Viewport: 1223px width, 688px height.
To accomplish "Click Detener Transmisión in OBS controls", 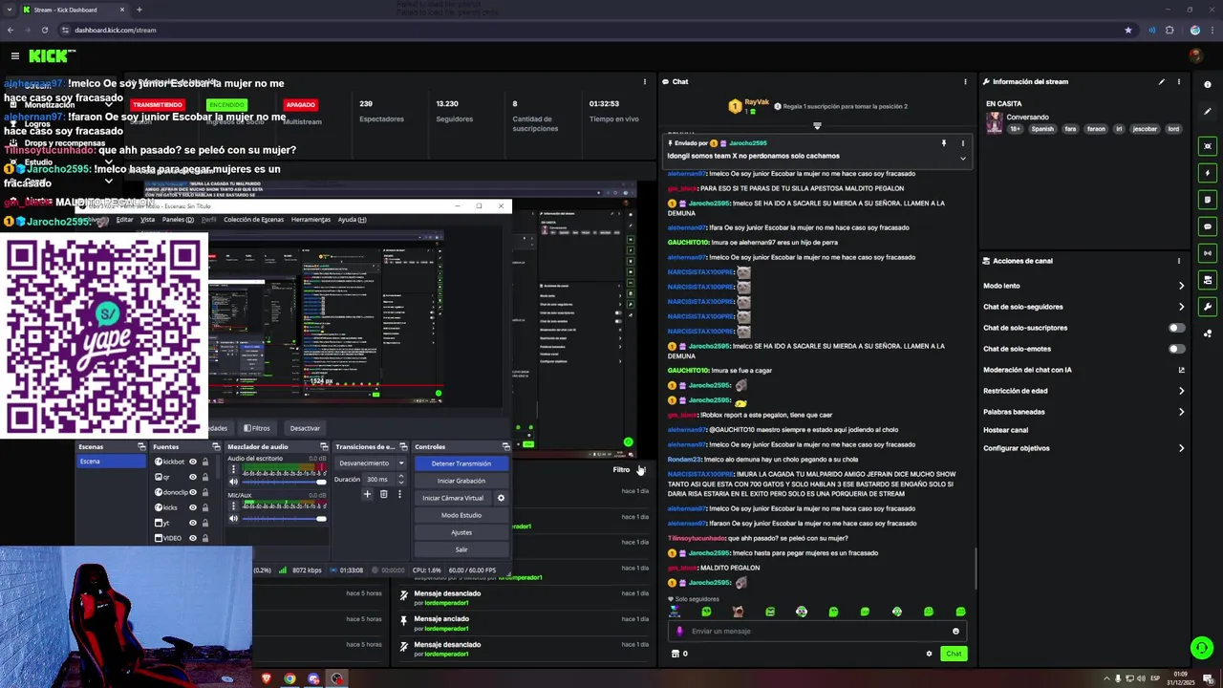I will click(461, 463).
